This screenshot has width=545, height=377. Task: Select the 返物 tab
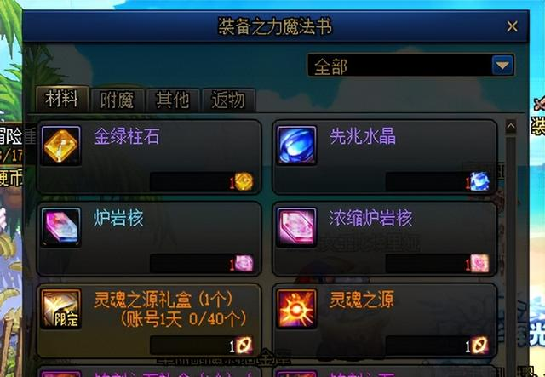pos(229,100)
